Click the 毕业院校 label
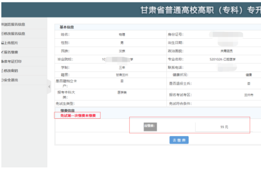Viewport: 261px width, 175px height. tap(65, 59)
